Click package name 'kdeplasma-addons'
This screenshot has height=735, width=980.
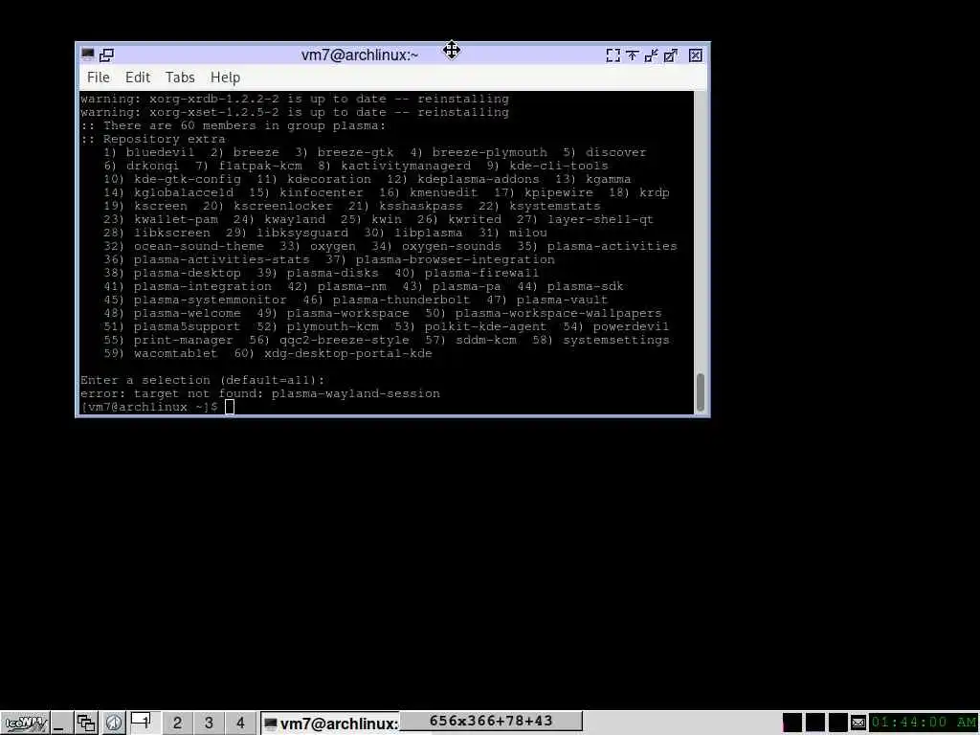479,179
